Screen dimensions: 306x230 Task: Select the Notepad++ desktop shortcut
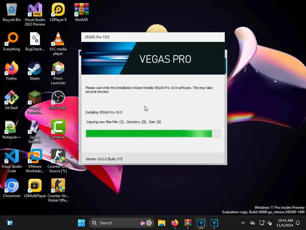(12, 130)
